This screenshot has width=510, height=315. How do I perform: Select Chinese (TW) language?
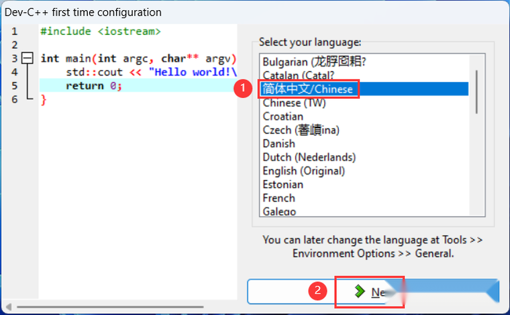click(x=364, y=103)
